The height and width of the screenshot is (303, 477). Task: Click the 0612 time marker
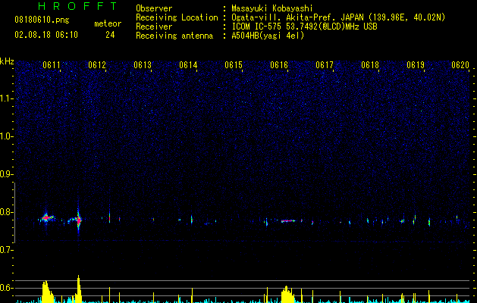pyautogui.click(x=97, y=65)
